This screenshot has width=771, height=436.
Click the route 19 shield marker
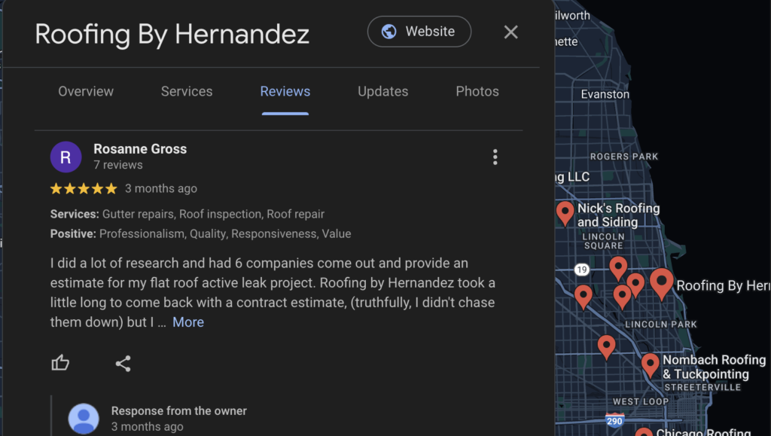click(582, 270)
